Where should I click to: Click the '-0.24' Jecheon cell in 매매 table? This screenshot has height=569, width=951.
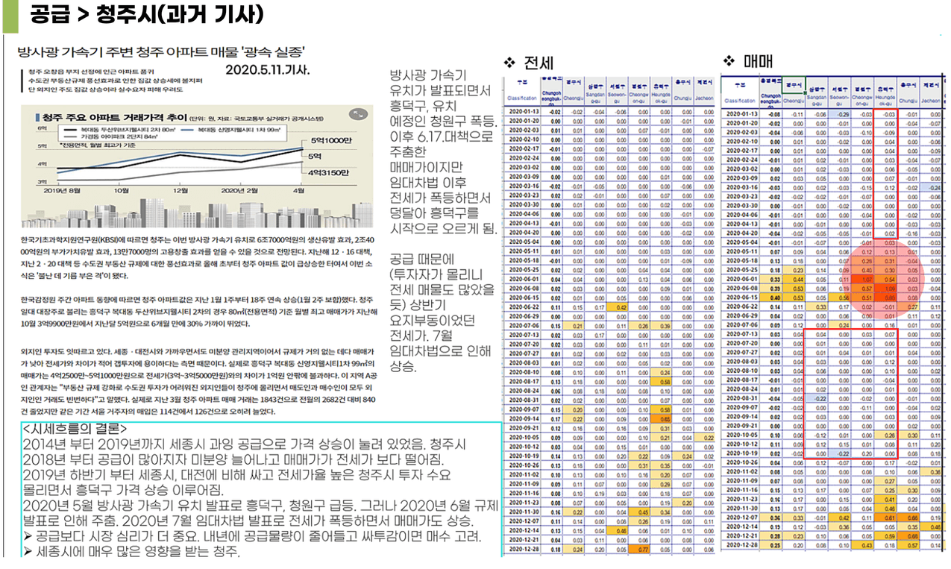[x=931, y=187]
